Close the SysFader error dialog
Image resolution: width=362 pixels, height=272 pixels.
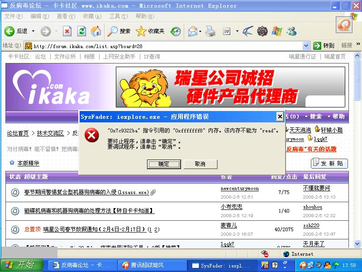pyautogui.click(x=280, y=117)
